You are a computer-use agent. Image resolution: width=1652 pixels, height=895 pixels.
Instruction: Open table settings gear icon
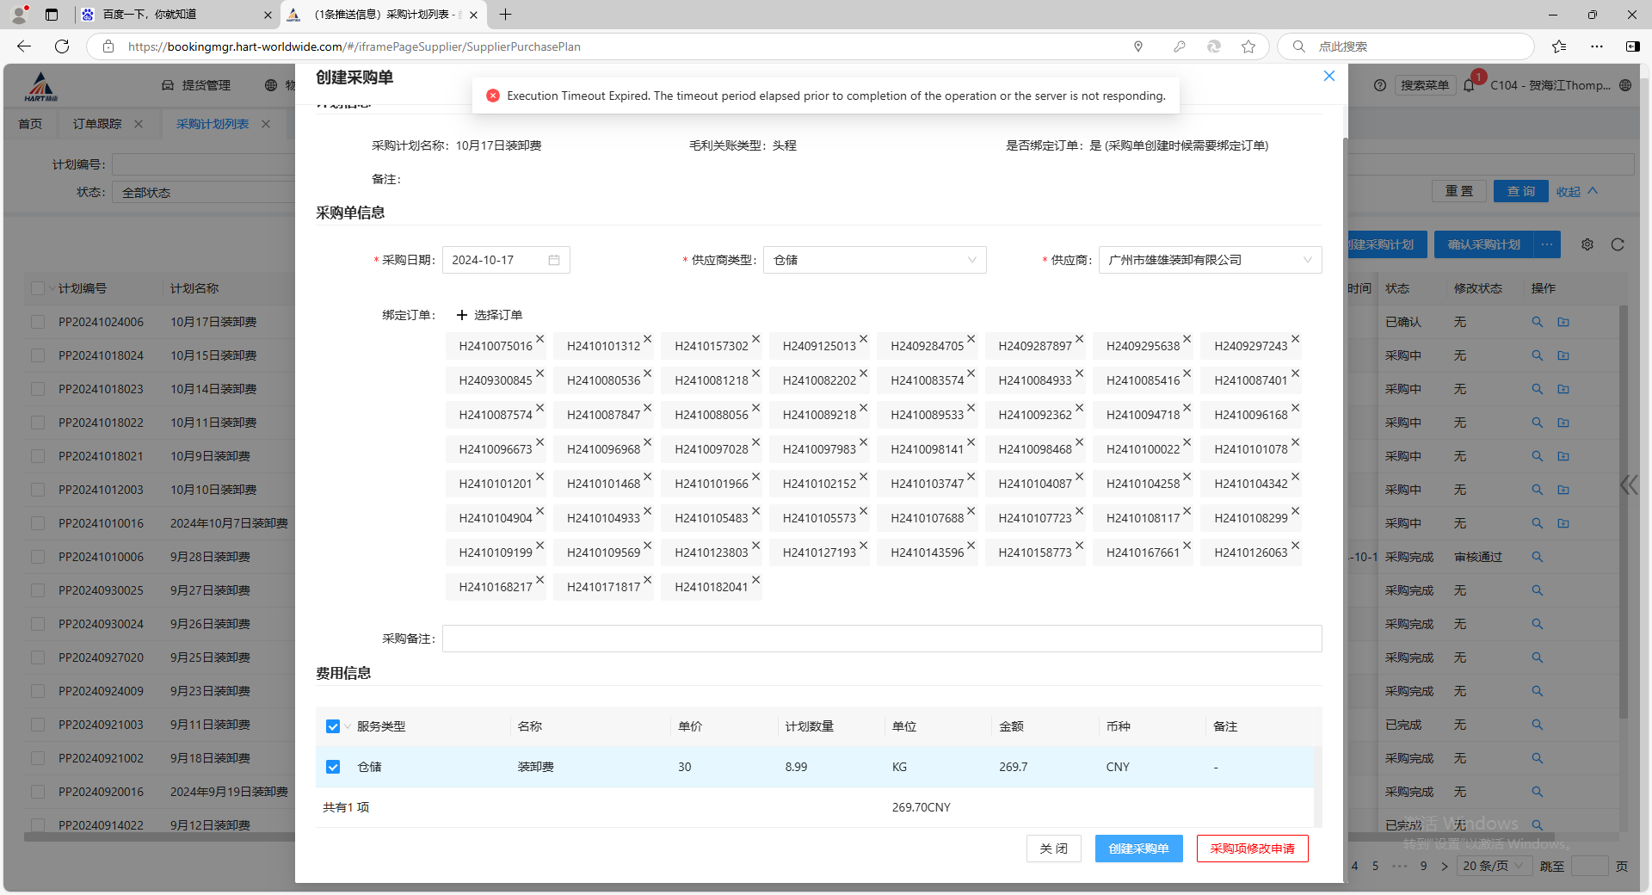point(1587,244)
